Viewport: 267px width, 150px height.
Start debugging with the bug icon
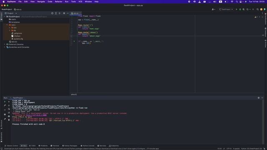pyautogui.click(x=240, y=9)
